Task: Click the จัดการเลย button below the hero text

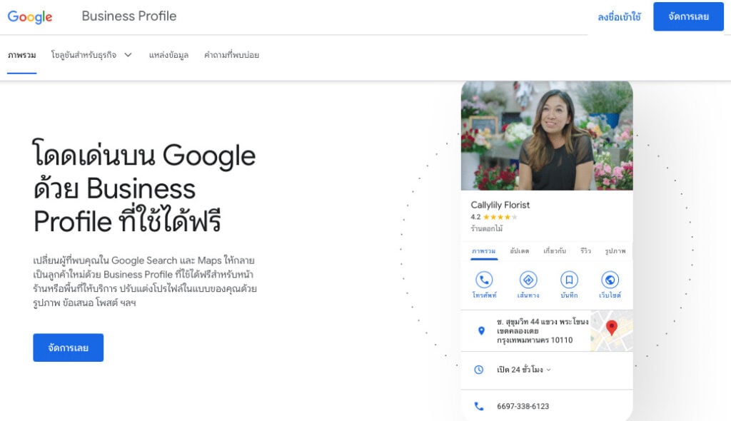Action: (68, 348)
